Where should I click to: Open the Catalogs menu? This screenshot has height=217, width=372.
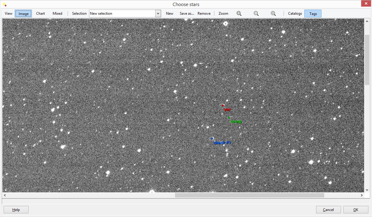(295, 14)
